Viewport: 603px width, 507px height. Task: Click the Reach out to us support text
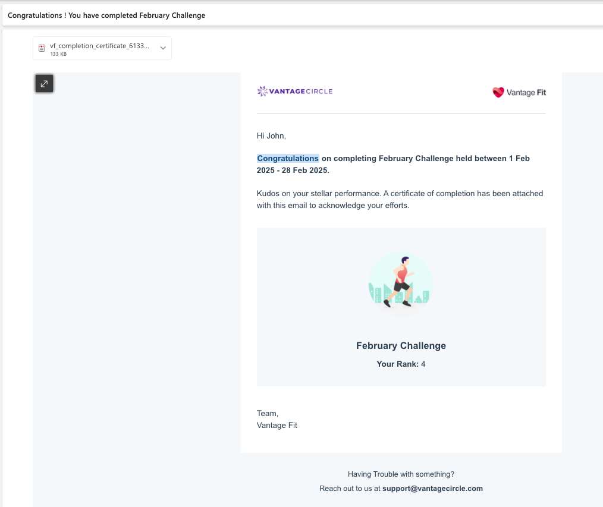click(x=401, y=488)
